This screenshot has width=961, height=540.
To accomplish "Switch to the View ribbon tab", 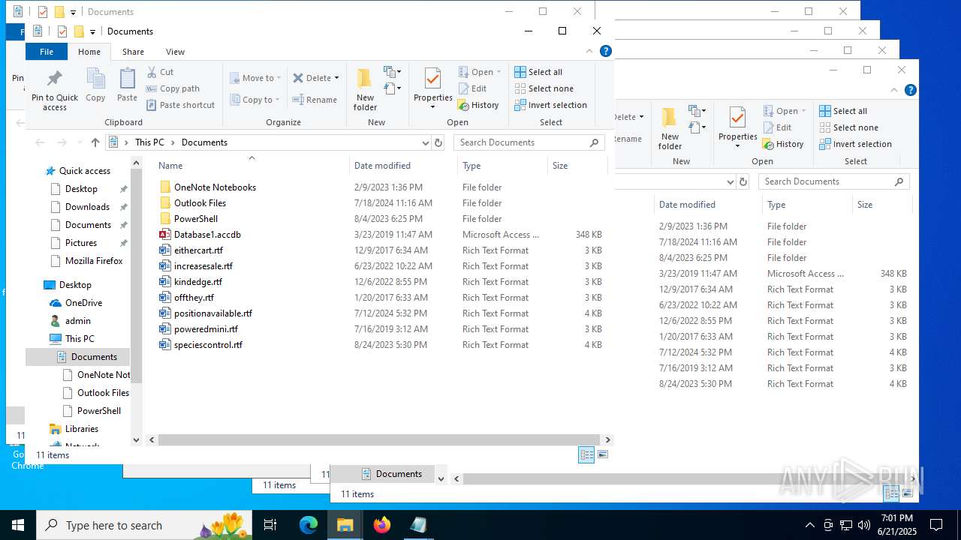I will [x=175, y=52].
